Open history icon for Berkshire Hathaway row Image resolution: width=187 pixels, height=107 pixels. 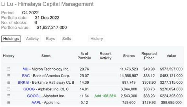point(9,83)
